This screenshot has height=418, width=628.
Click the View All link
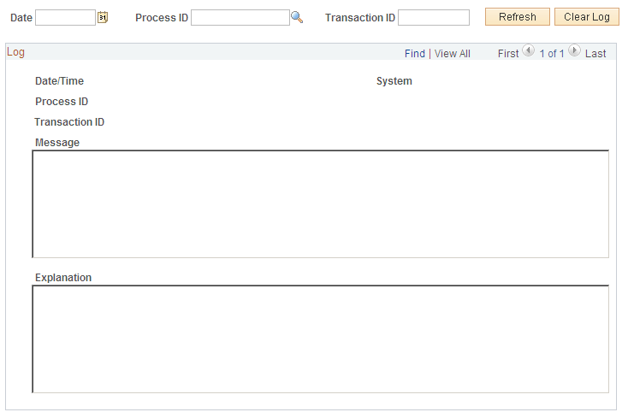(x=452, y=54)
